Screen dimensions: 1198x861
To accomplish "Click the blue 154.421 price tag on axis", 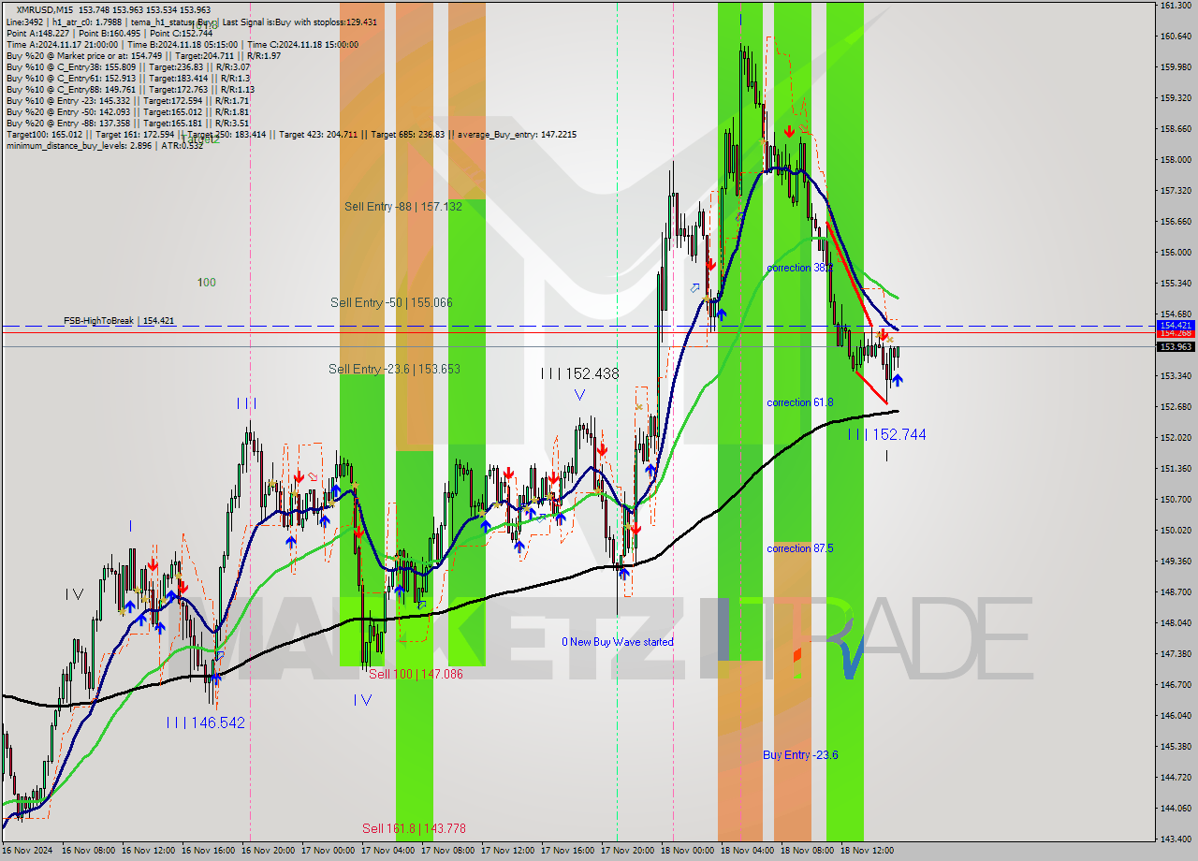I will [1176, 325].
